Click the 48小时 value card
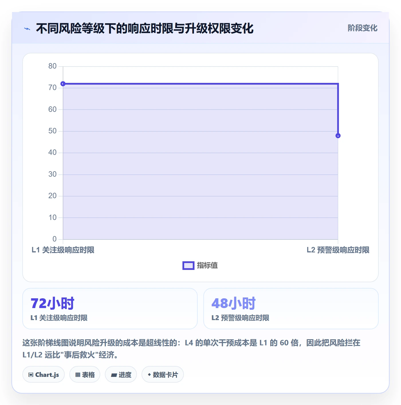Viewport: 401px width, 405px height. (x=291, y=309)
